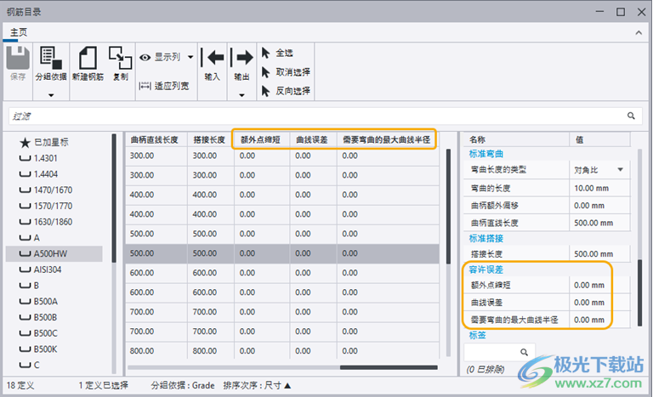Click Select all (全选) cursor icon
The image size is (653, 397).
(265, 53)
